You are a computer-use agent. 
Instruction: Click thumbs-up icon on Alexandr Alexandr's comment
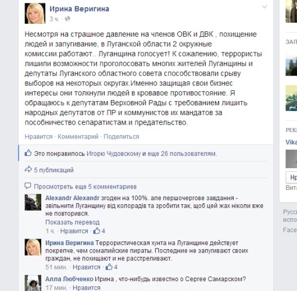coord(96,230)
